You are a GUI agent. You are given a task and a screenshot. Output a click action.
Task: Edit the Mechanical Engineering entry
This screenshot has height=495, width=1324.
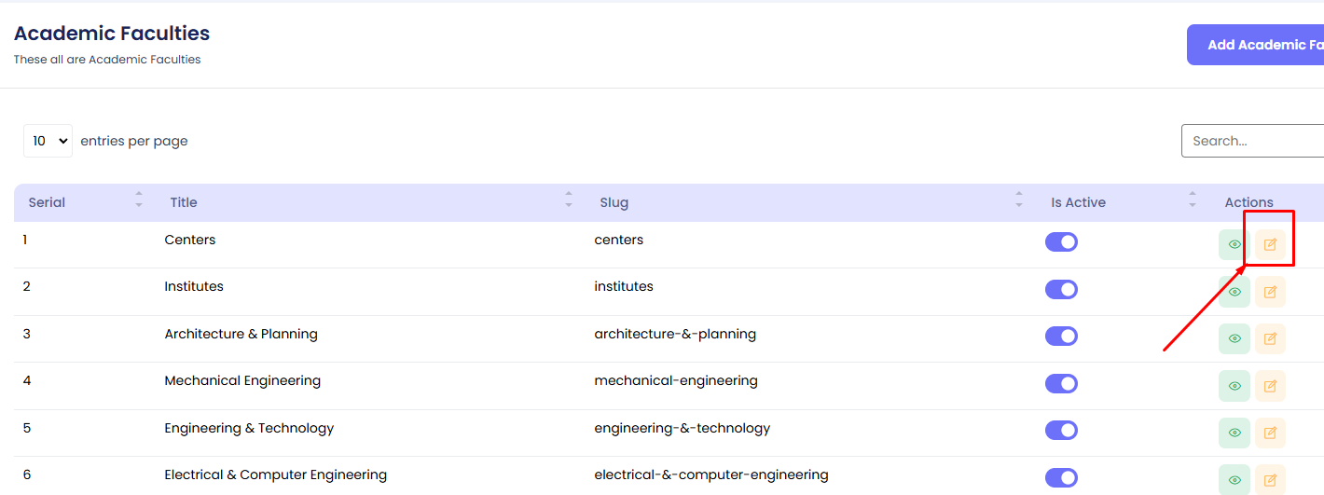[1269, 386]
